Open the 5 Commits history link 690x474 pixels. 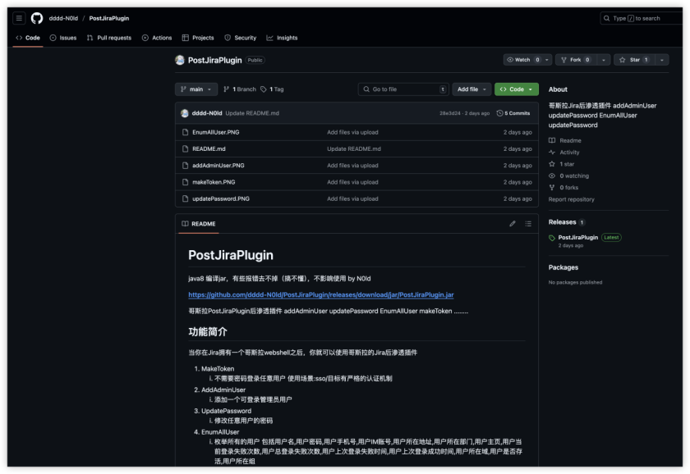(x=513, y=113)
